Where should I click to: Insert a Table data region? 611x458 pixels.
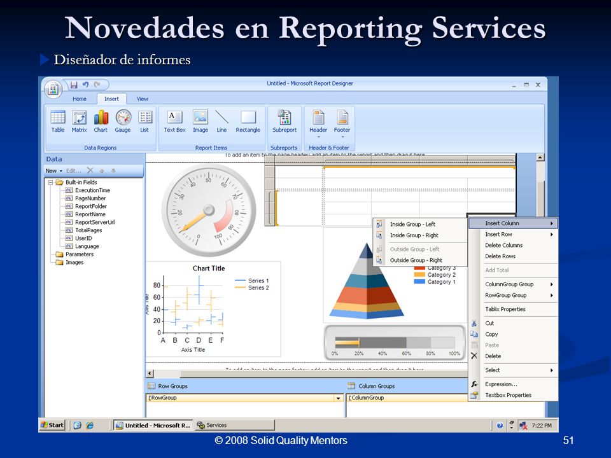point(58,121)
